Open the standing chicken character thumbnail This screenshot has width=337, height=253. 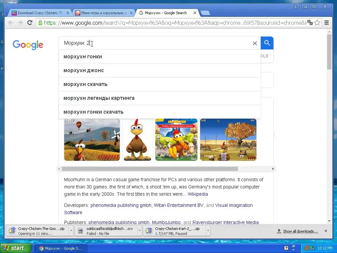138,140
